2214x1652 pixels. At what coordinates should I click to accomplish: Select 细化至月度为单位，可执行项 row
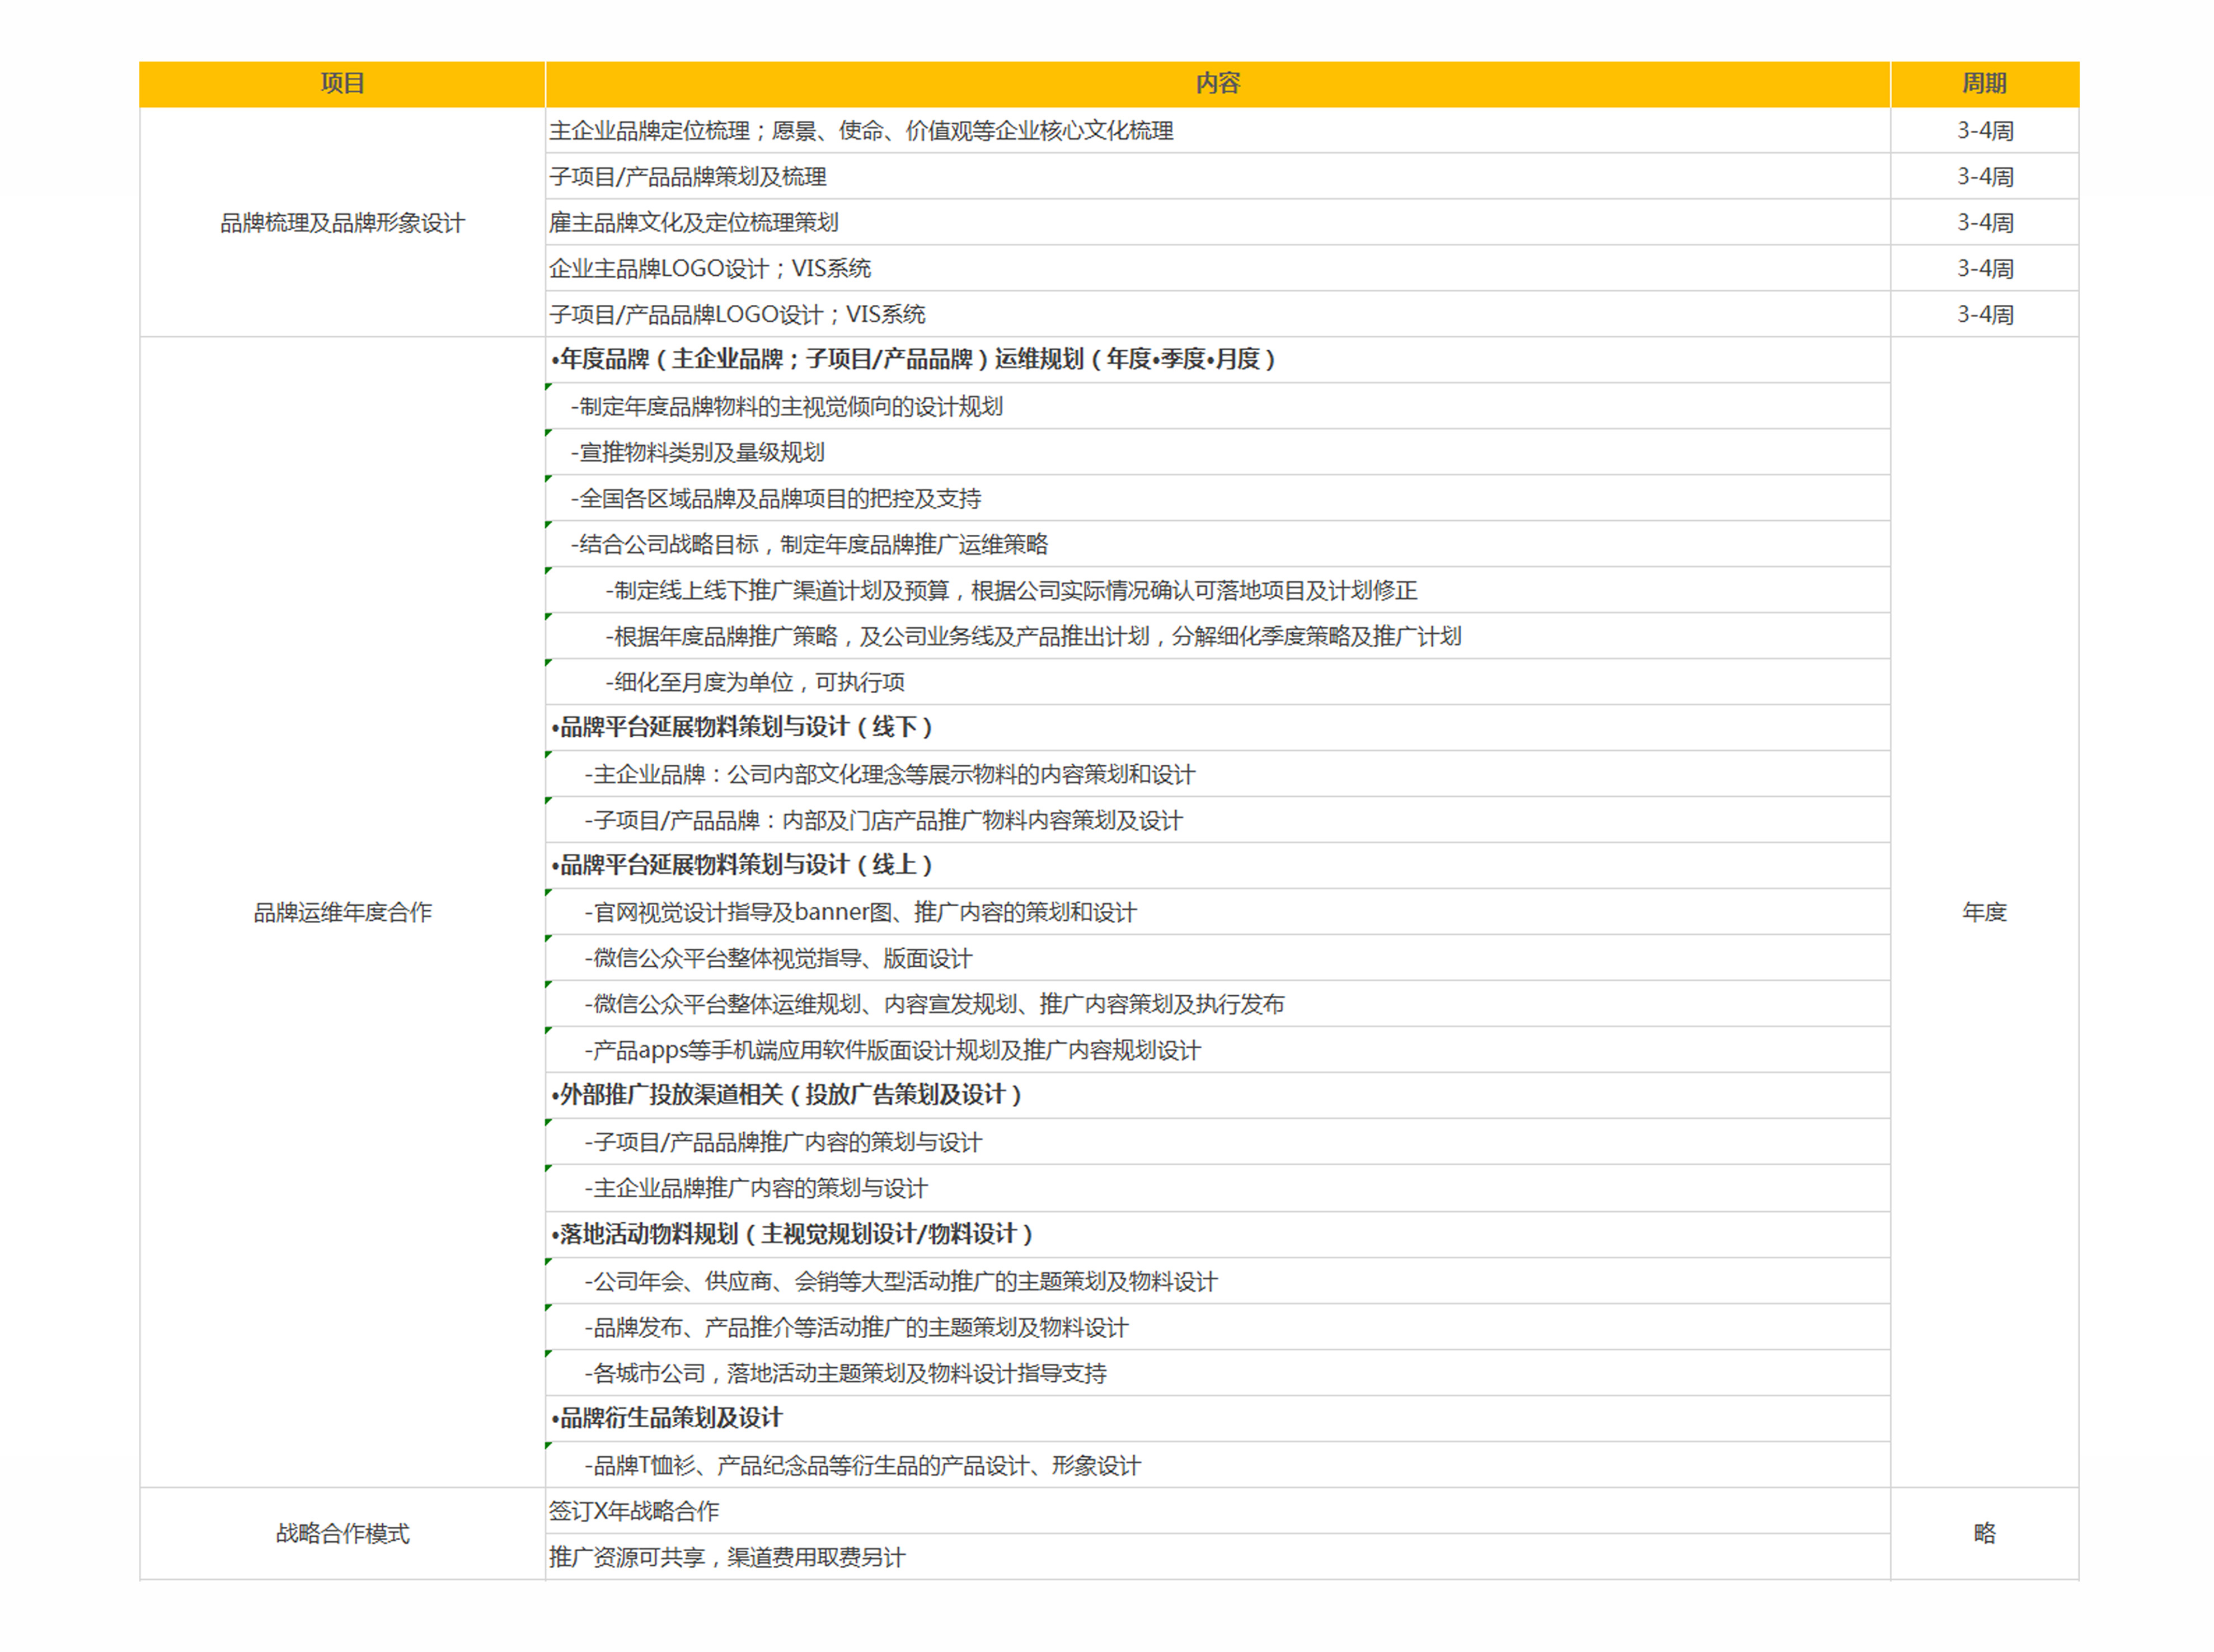1218,682
